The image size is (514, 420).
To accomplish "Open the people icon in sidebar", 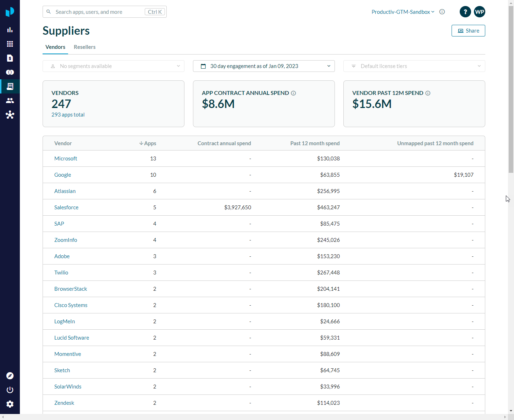I will click(x=10, y=101).
